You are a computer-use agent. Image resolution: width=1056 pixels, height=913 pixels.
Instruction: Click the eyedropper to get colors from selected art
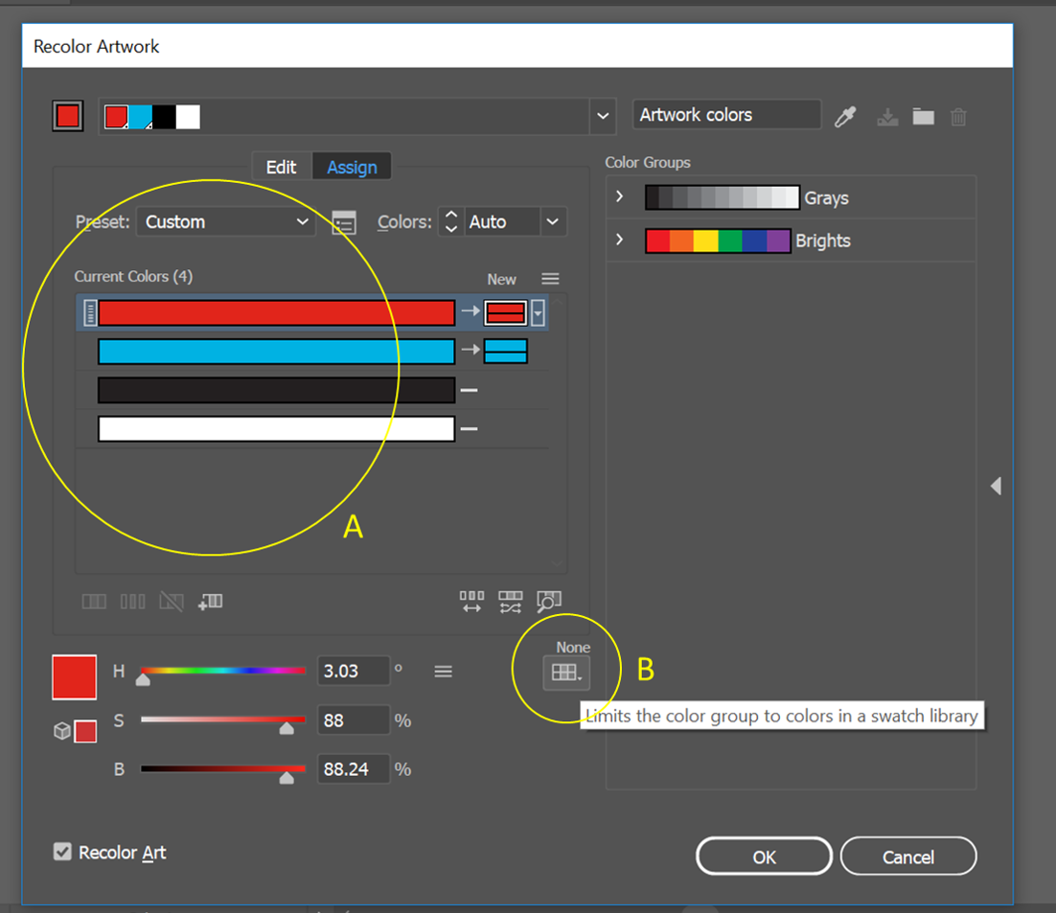coord(844,116)
